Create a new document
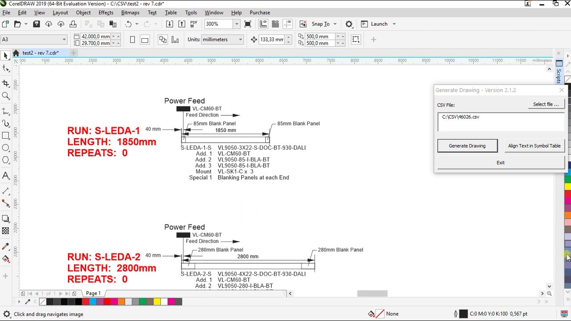571x321 pixels. (5, 24)
